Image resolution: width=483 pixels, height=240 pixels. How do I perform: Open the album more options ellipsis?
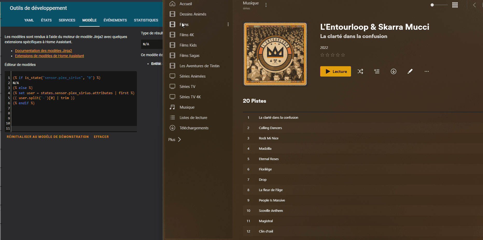[427, 71]
